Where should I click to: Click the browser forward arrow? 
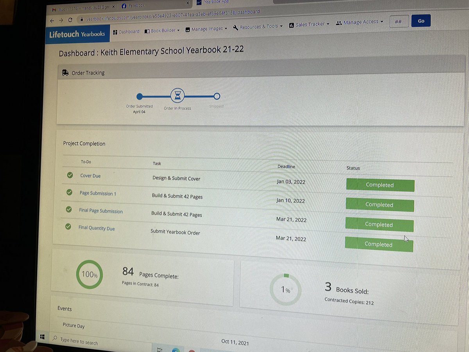61,20
